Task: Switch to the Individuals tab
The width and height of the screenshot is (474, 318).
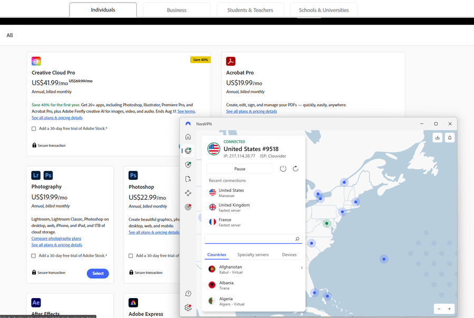Action: (103, 10)
